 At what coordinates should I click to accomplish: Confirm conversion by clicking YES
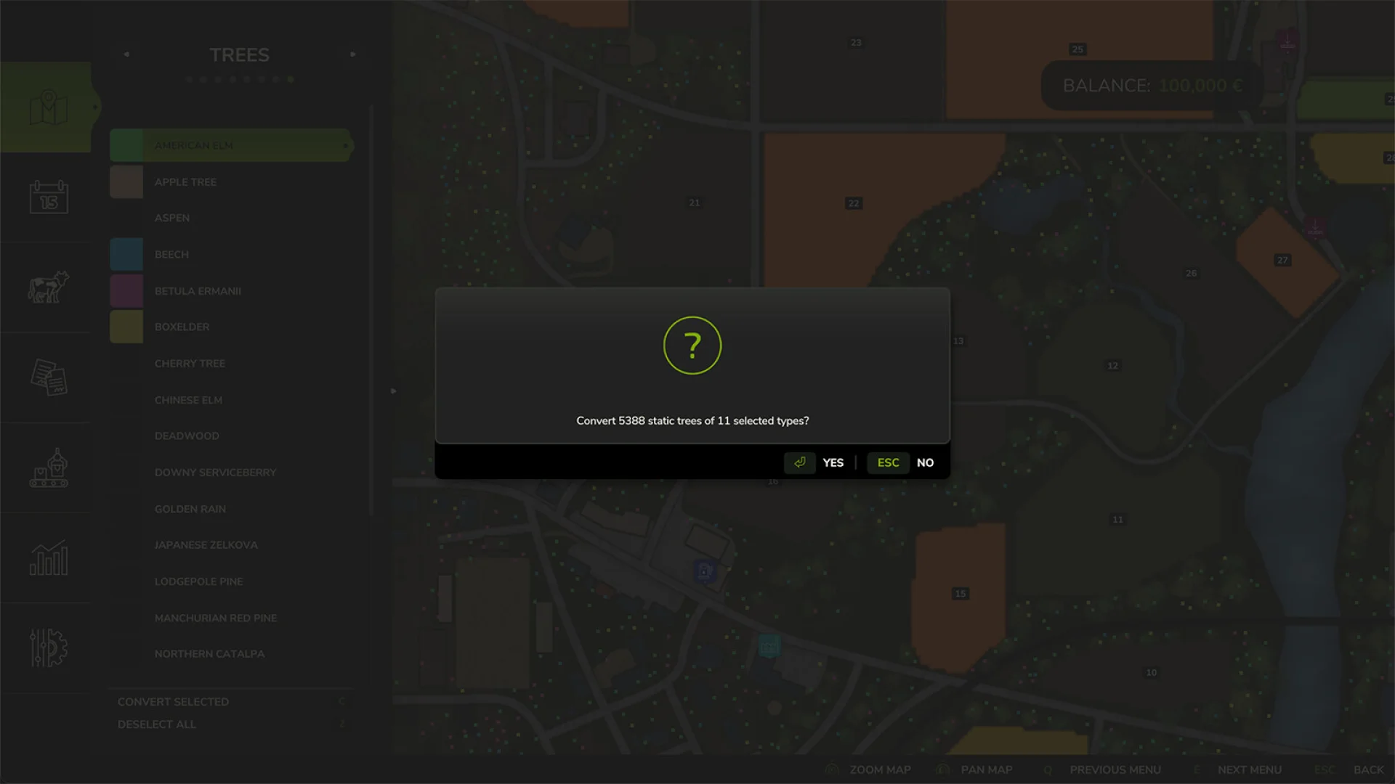(x=833, y=462)
